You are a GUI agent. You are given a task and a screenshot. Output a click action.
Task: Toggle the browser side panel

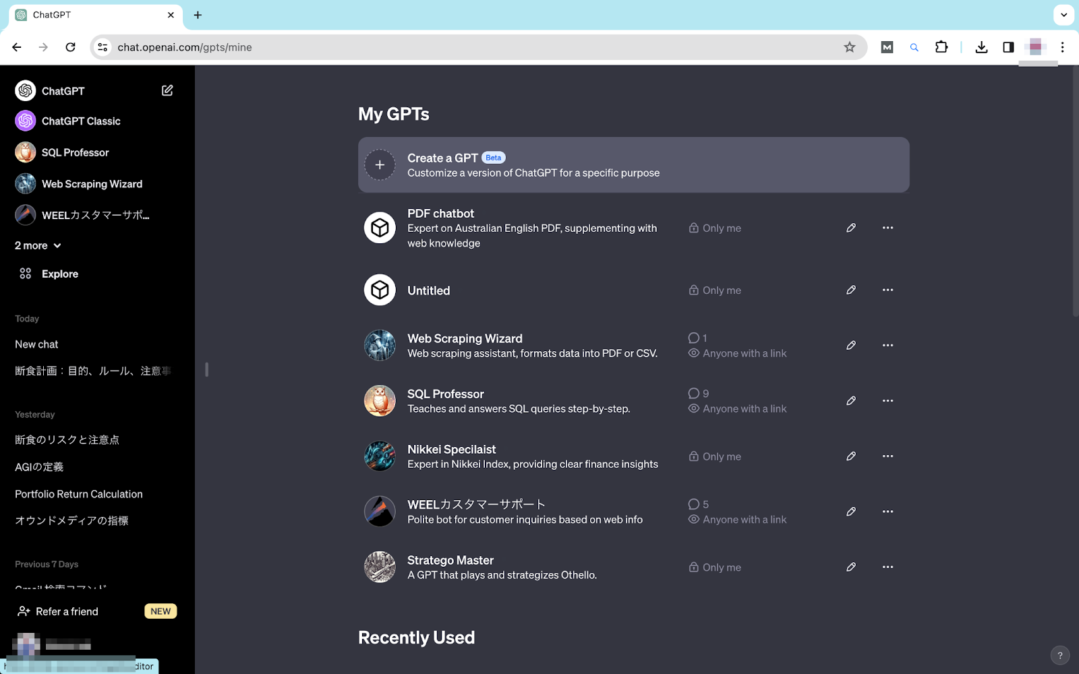(1008, 47)
